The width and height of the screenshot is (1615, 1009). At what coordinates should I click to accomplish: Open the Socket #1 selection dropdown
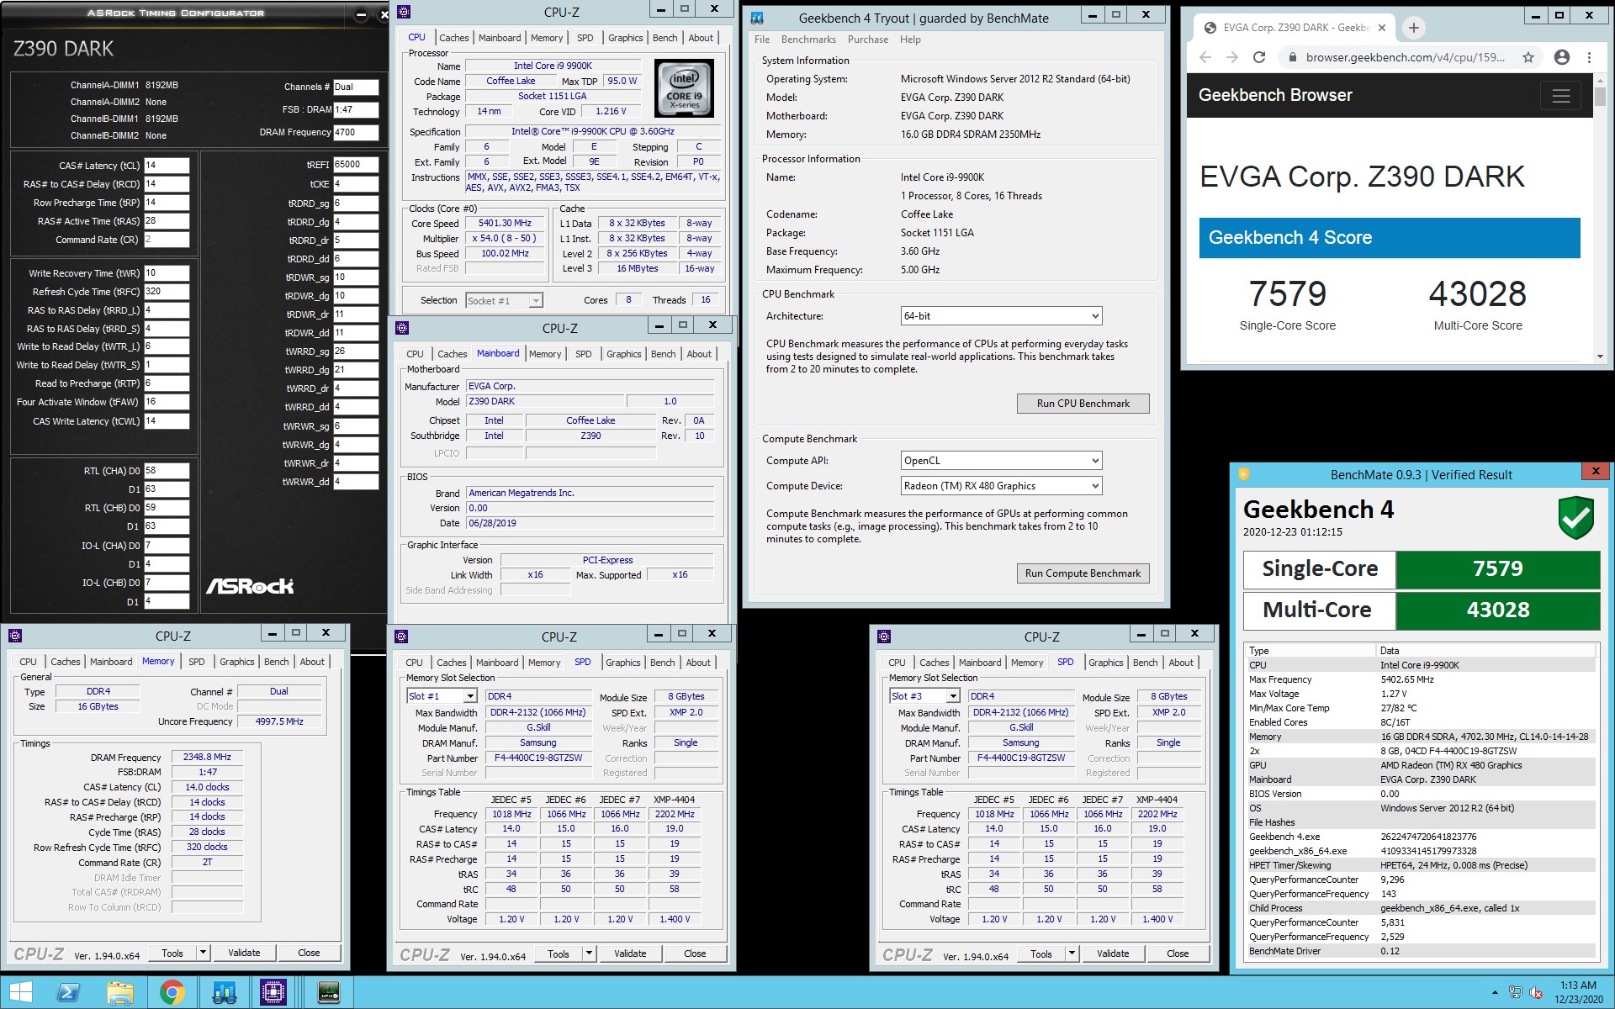tap(504, 300)
